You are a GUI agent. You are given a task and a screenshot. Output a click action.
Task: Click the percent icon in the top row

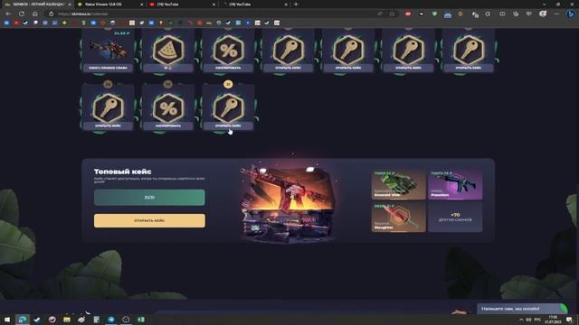point(228,50)
